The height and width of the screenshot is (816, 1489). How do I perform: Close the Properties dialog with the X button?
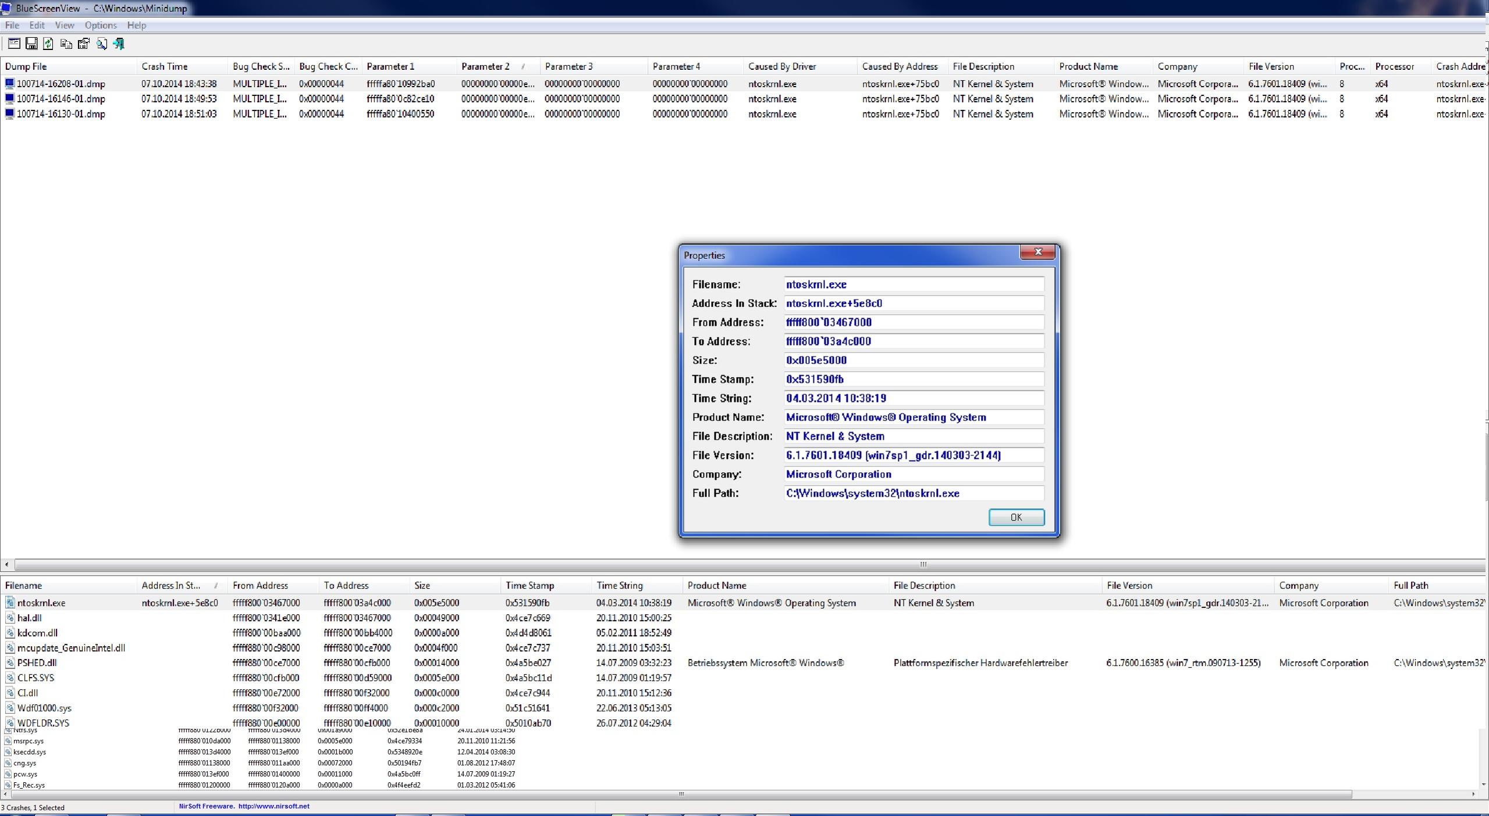pyautogui.click(x=1037, y=252)
